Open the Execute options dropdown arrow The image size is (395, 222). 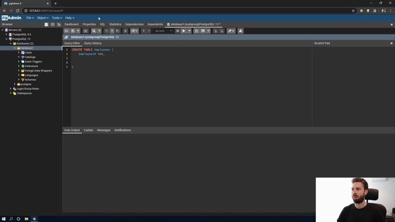[x=189, y=31]
